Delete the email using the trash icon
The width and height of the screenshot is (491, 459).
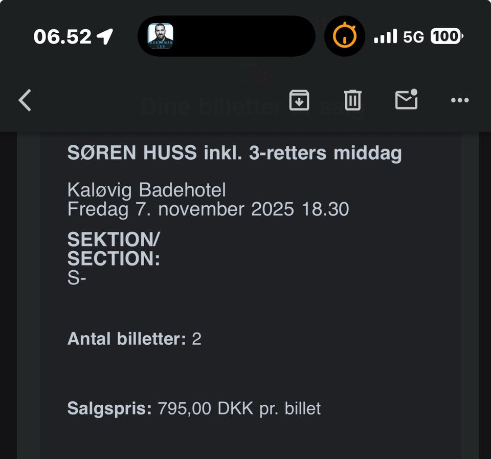coord(352,100)
